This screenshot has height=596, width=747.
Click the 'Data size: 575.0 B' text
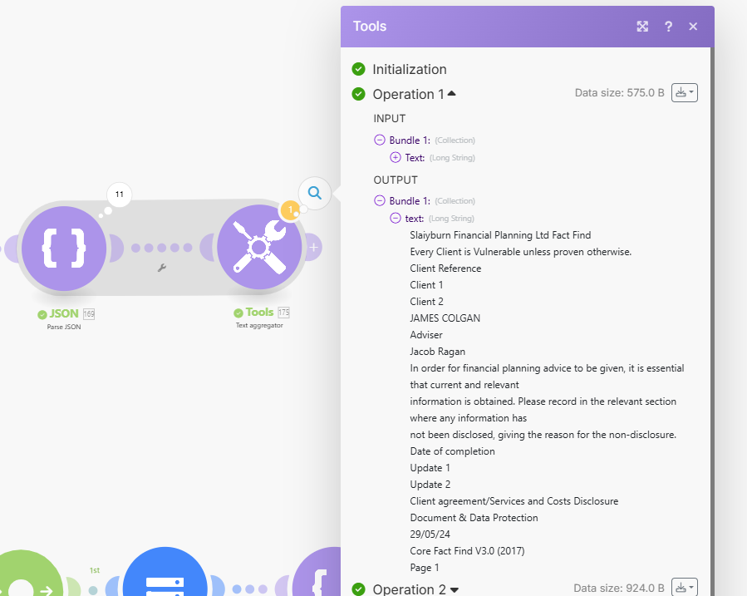click(x=619, y=93)
